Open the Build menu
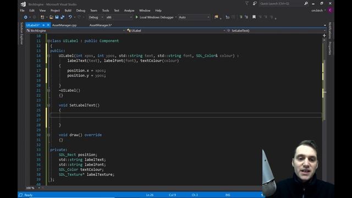This screenshot has height=198, width=352. coord(68,10)
